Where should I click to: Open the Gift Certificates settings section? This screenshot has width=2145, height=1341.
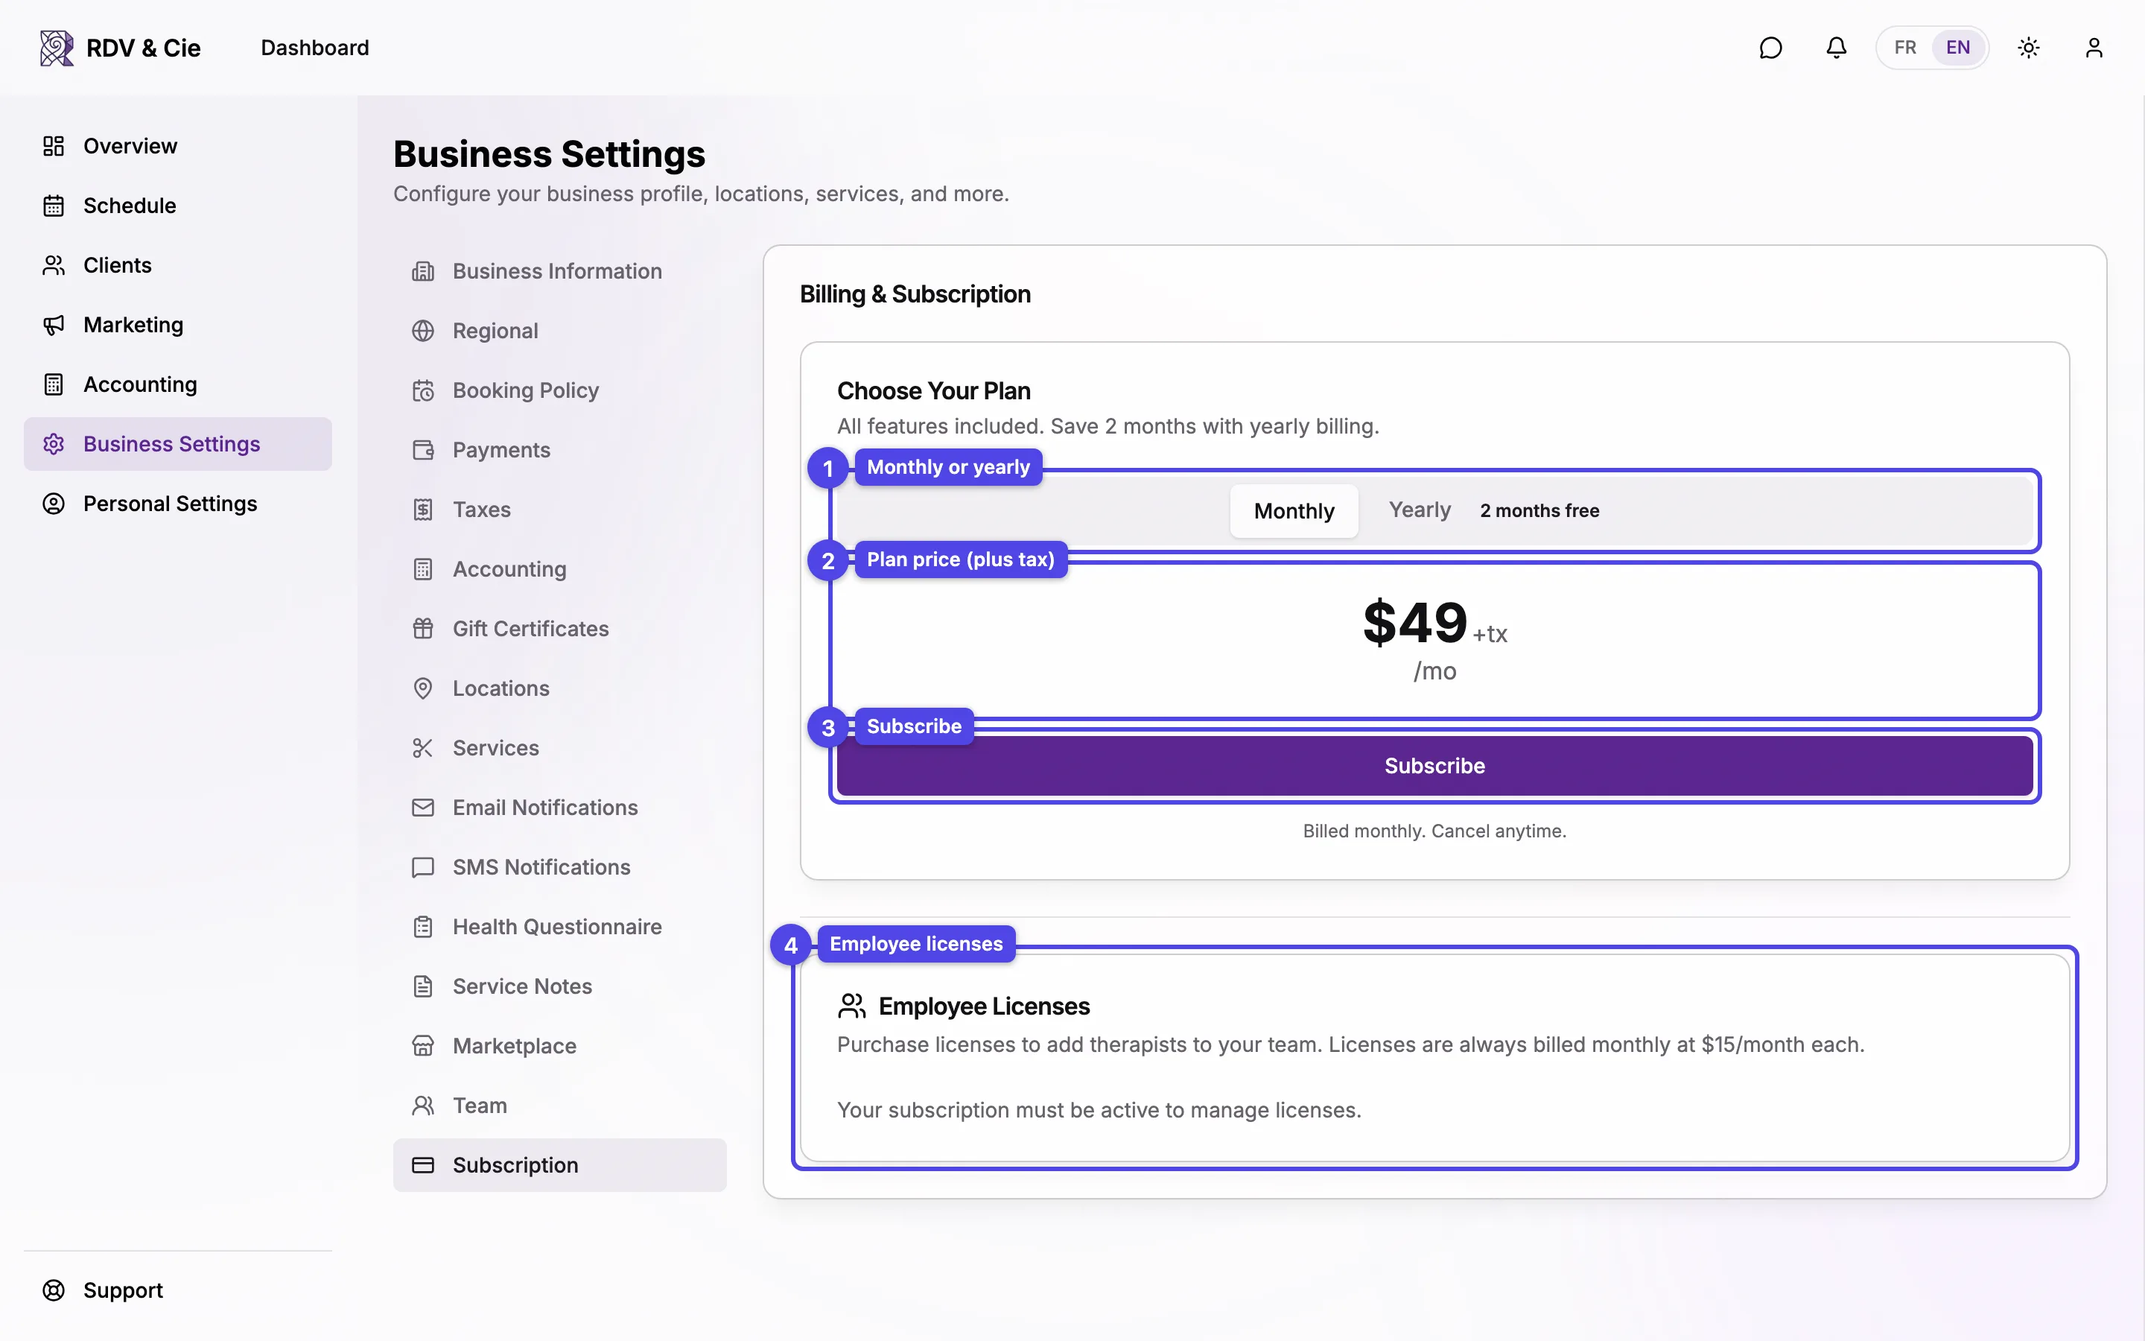click(559, 629)
